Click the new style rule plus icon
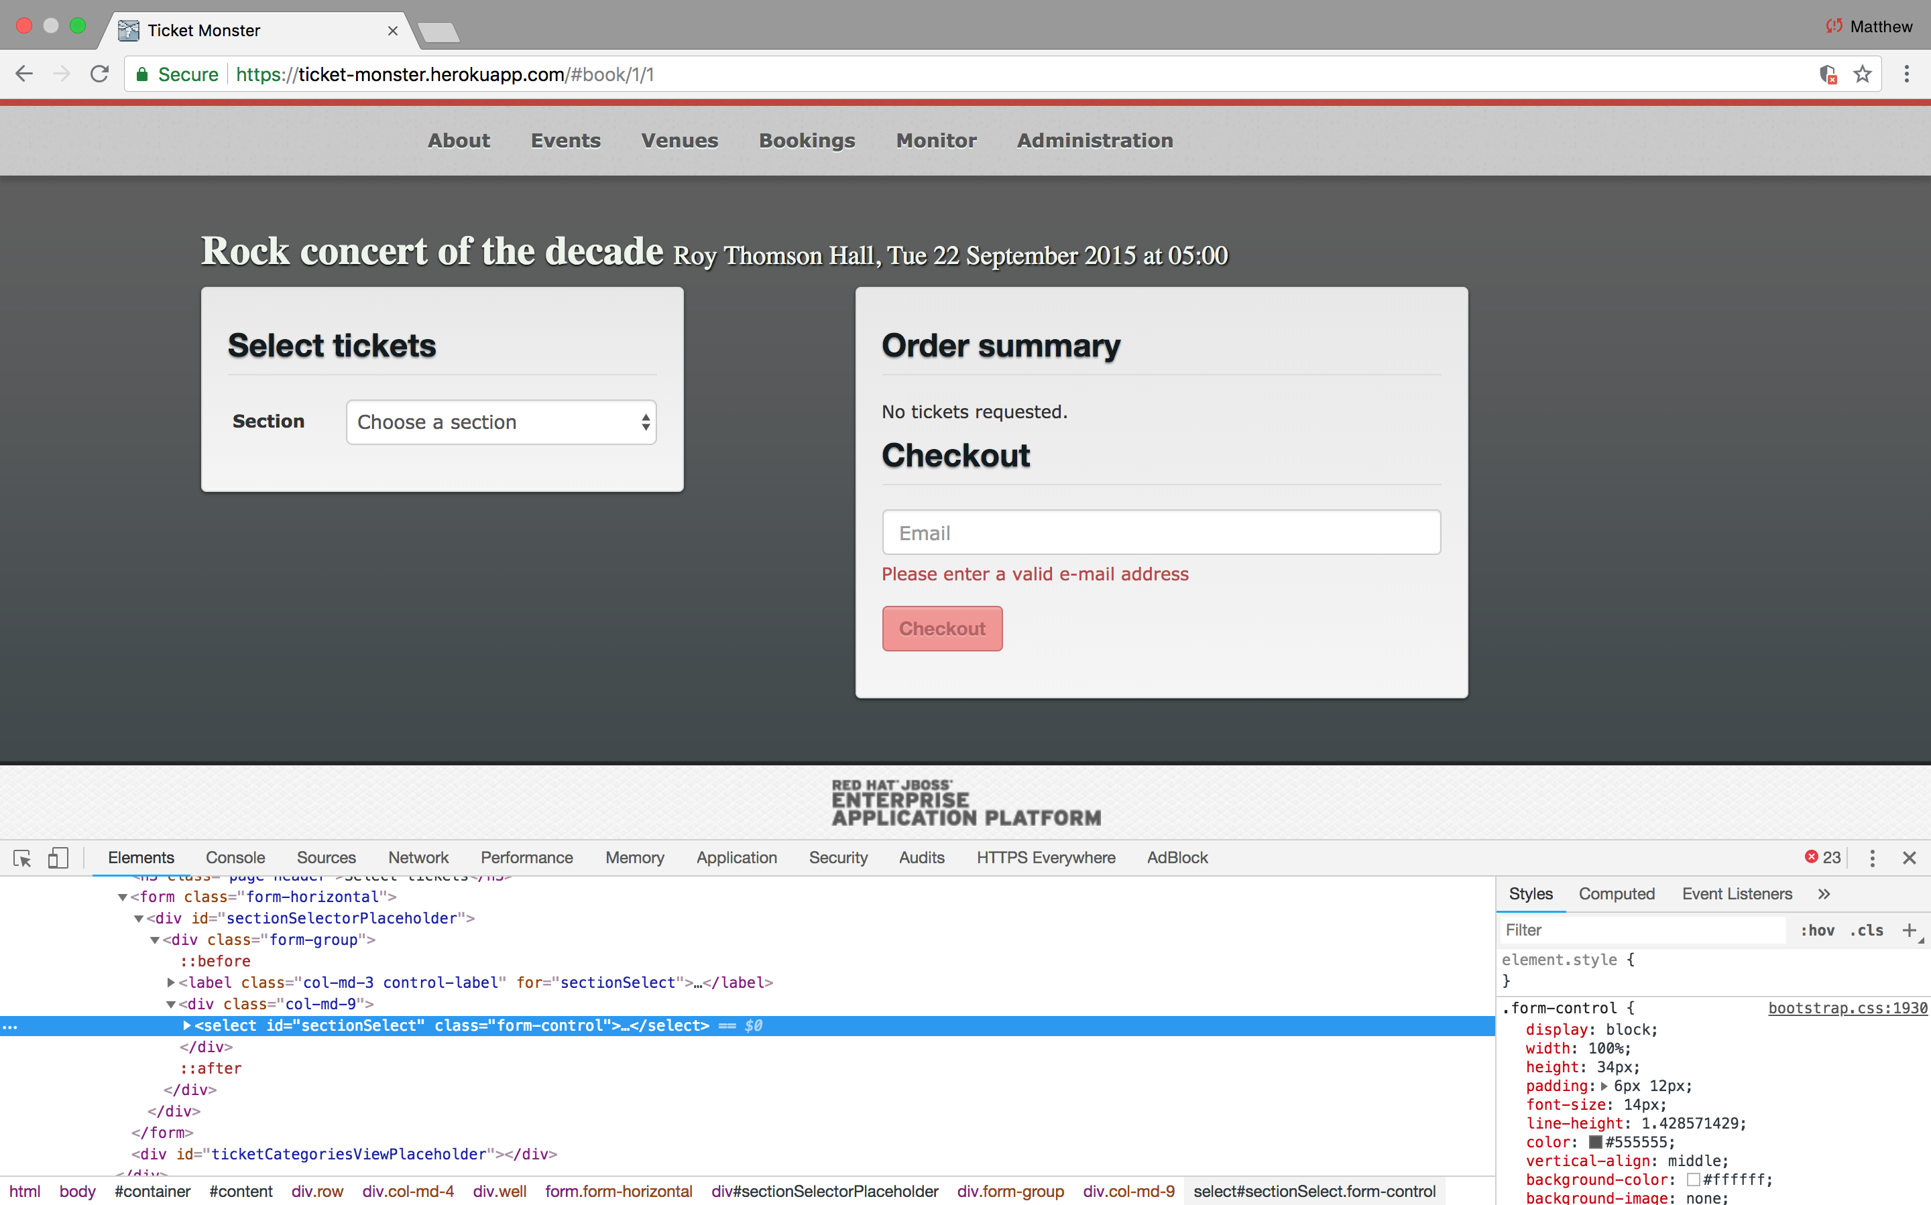This screenshot has height=1205, width=1931. tap(1909, 930)
